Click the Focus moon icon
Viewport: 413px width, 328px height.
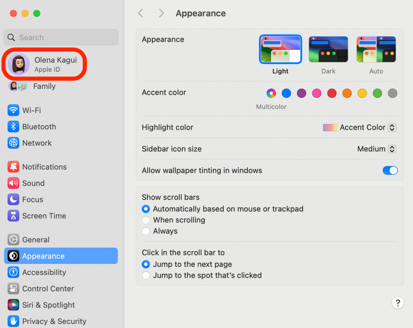pos(13,200)
